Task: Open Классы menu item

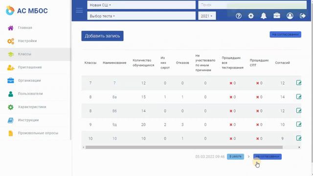Action: tap(24, 54)
